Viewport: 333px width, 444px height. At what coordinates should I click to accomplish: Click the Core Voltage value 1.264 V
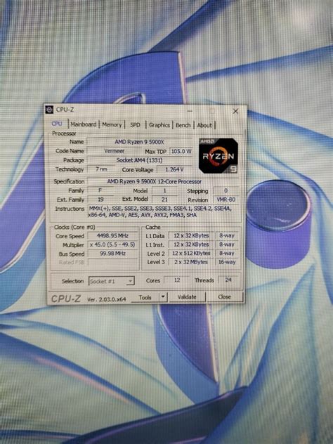pos(174,169)
